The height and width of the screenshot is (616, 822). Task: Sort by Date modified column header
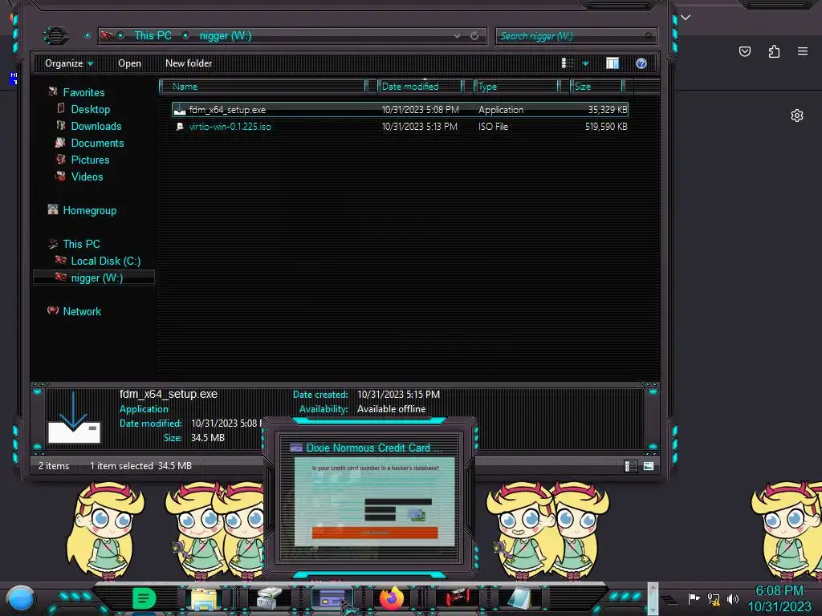(x=420, y=87)
